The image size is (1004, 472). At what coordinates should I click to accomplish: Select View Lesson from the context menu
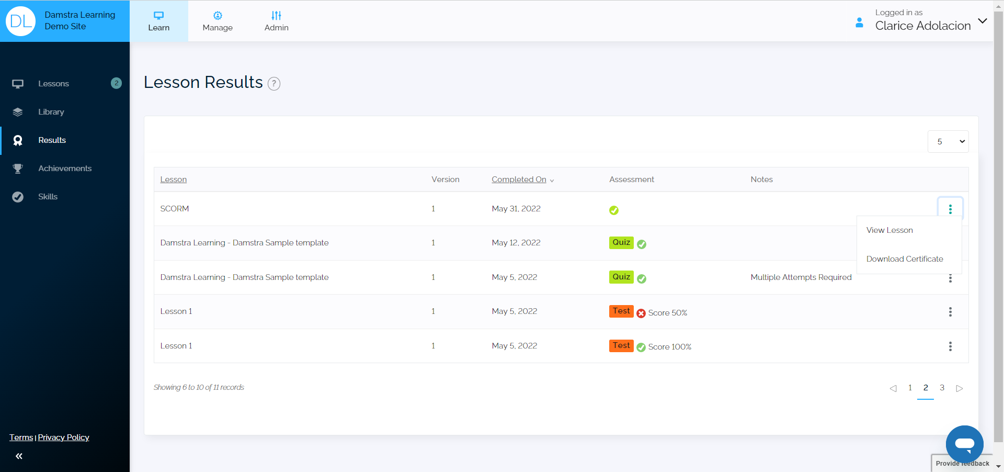(889, 230)
